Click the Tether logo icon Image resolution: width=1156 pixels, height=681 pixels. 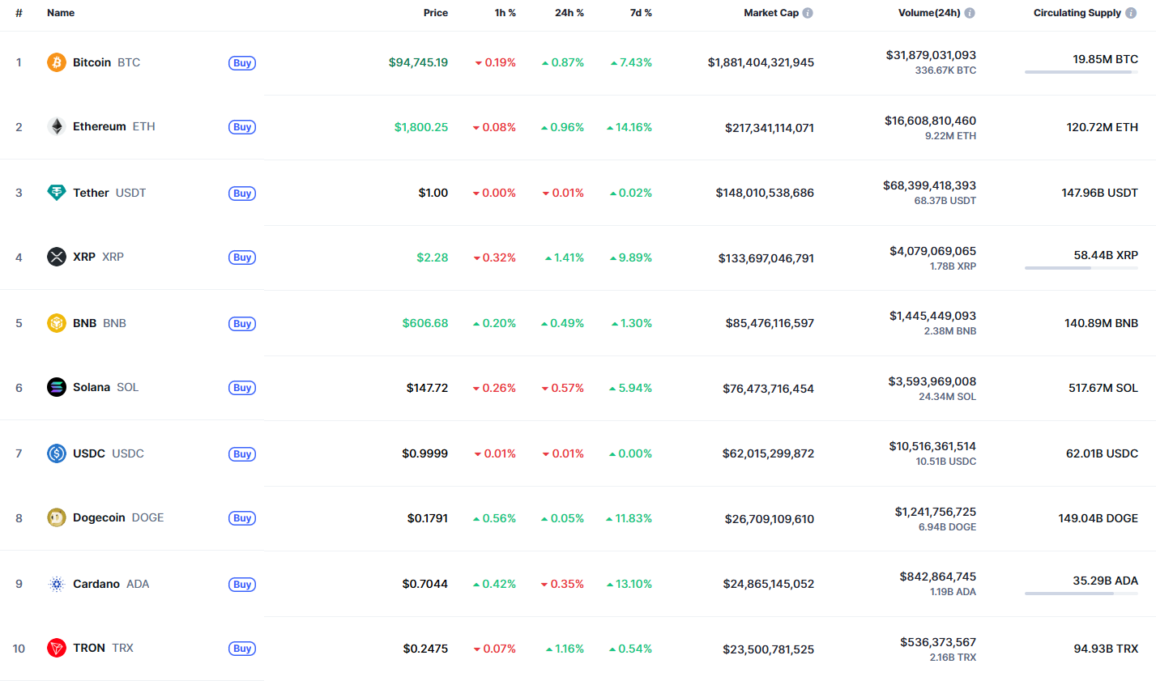click(57, 193)
